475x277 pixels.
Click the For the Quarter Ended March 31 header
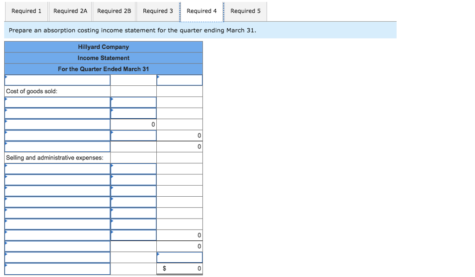coord(103,69)
